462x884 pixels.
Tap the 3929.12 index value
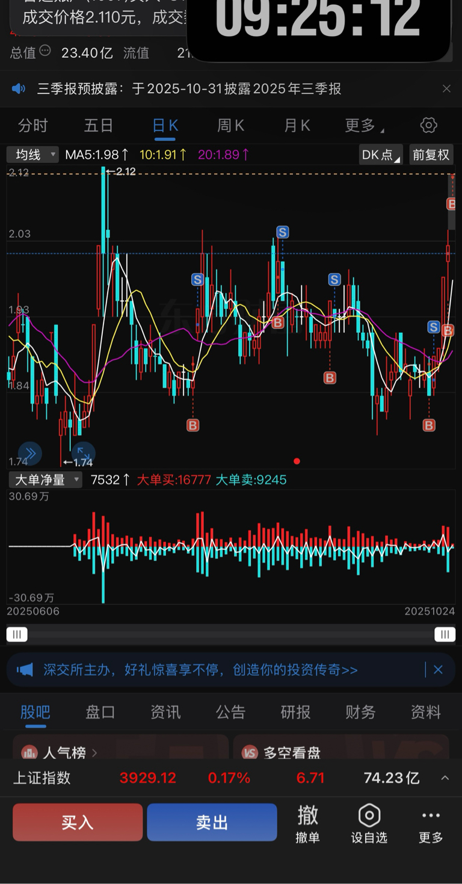(x=148, y=777)
